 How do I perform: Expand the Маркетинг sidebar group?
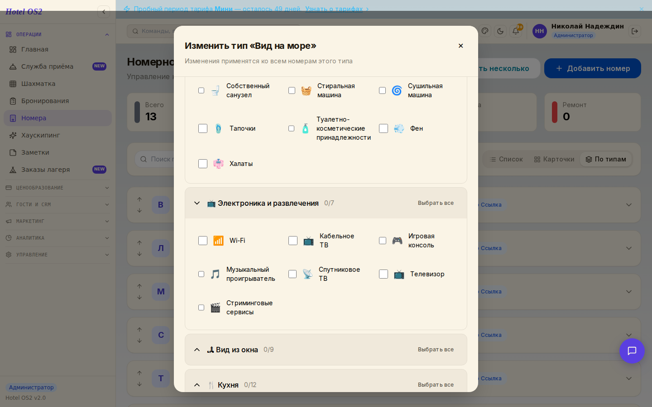(58, 221)
